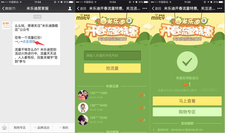Tap the 送 badge on middle banner
This screenshot has width=225, height=133.
129,21
